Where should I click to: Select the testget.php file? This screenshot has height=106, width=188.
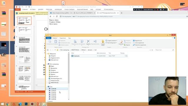99,56
